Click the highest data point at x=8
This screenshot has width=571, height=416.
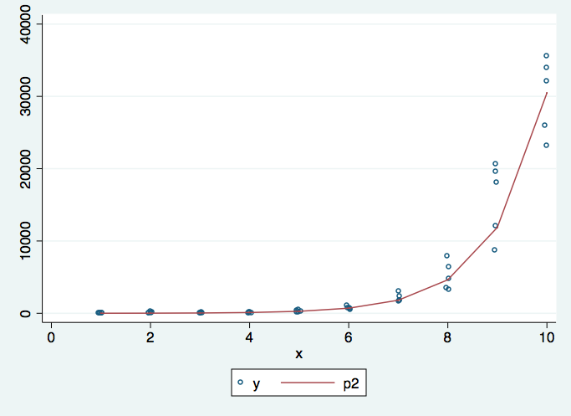click(446, 255)
